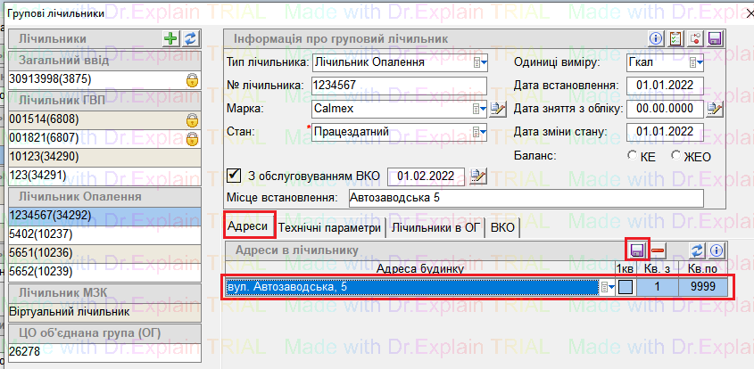Toggle the З обслуговуванням ВКО checkbox
Image resolution: width=754 pixels, height=369 pixels.
(x=235, y=174)
